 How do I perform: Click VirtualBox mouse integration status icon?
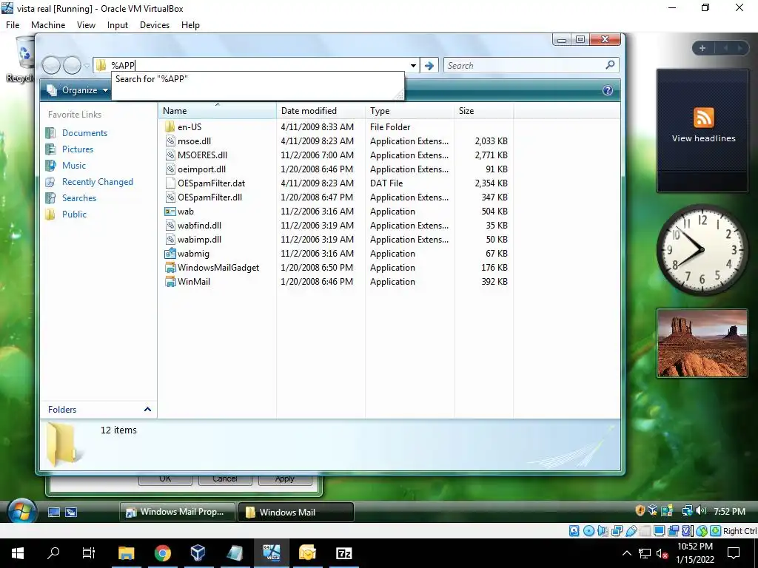coord(702,531)
